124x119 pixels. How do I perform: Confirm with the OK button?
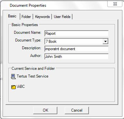(45, 110)
